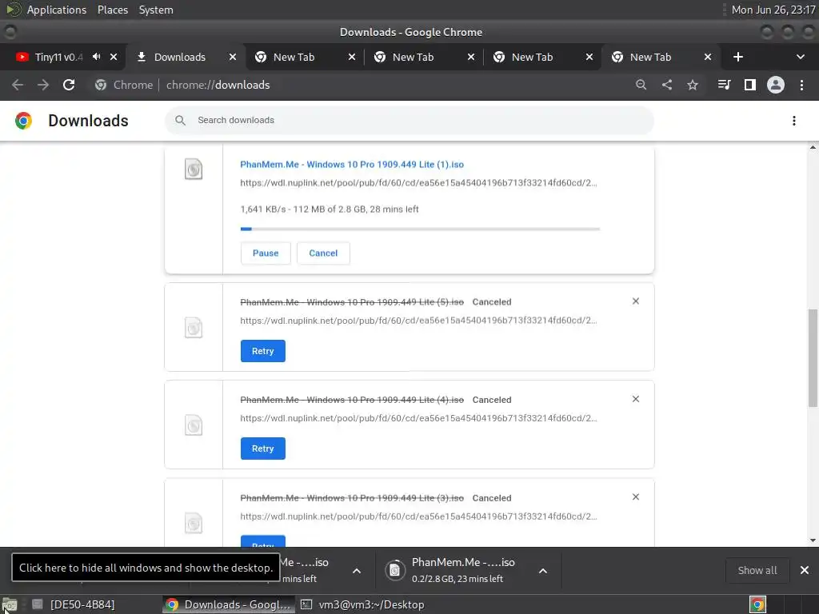
Task: Click the download shelf file icon for 0.2/2.8 GB item
Action: coord(395,570)
